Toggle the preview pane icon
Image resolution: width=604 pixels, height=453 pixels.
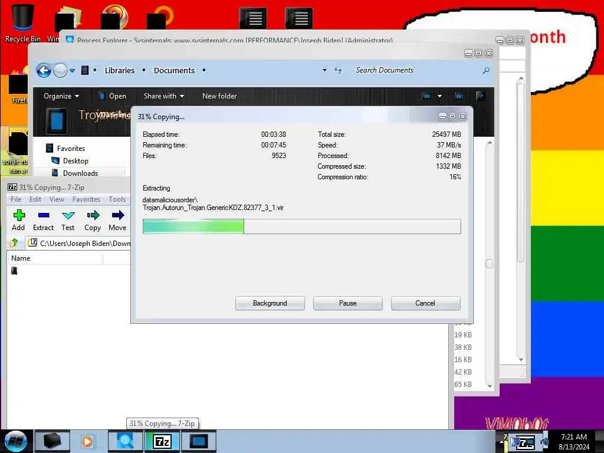click(458, 96)
